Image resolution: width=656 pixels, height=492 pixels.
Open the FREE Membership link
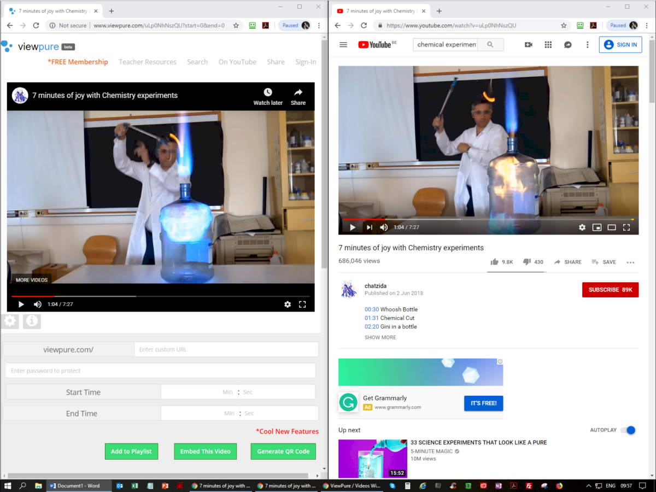pyautogui.click(x=78, y=62)
